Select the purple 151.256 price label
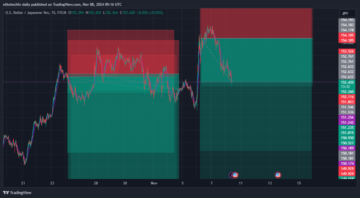The height and width of the screenshot is (198, 360). click(347, 117)
